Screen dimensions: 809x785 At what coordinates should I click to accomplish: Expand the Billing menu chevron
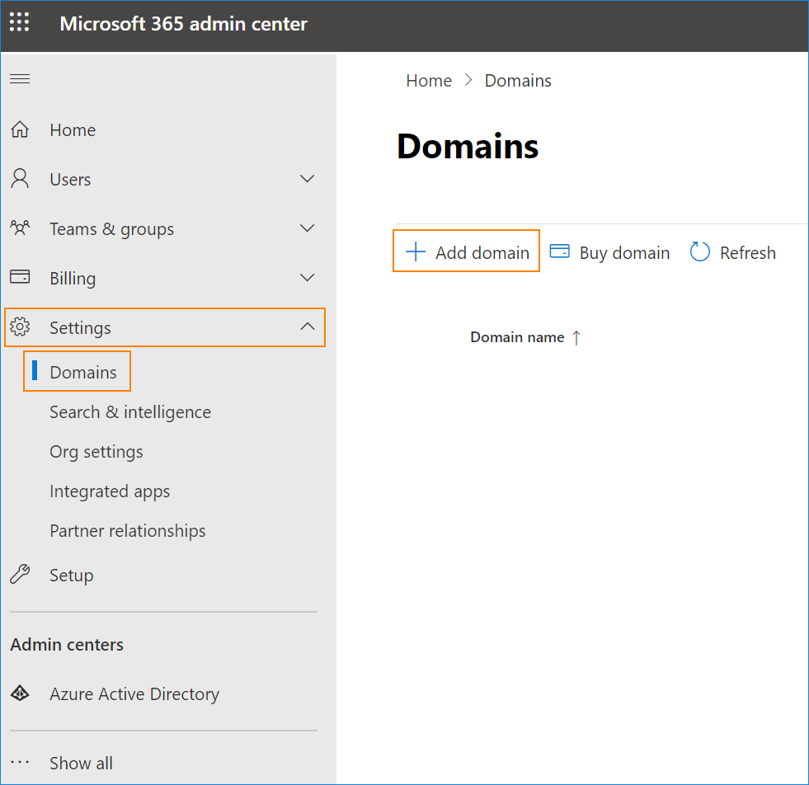click(x=307, y=278)
